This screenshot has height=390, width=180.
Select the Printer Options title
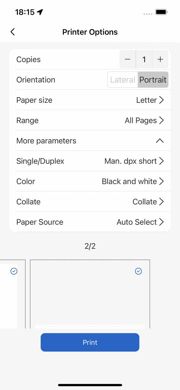point(90,32)
